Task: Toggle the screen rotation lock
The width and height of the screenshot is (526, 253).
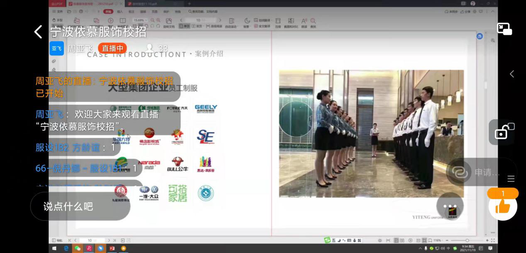Action: [x=502, y=133]
